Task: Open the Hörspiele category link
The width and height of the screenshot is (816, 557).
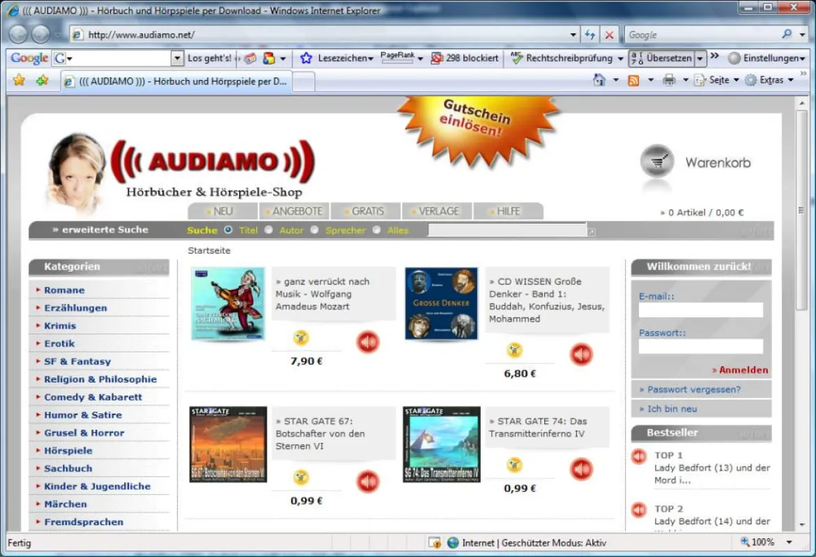Action: tap(68, 450)
